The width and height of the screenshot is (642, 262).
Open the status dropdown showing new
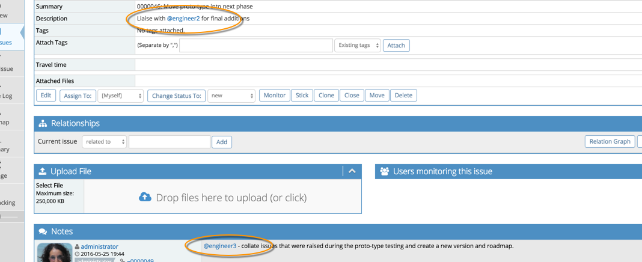tap(231, 96)
